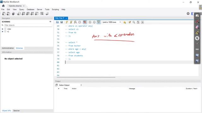Open the Tools menu
This screenshot has height=113, width=202.
[47, 9]
